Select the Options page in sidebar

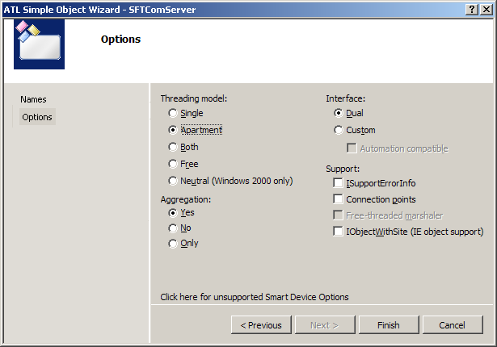37,117
